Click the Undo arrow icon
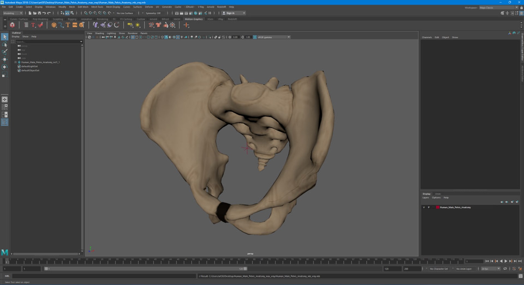The height and width of the screenshot is (285, 524). point(44,13)
